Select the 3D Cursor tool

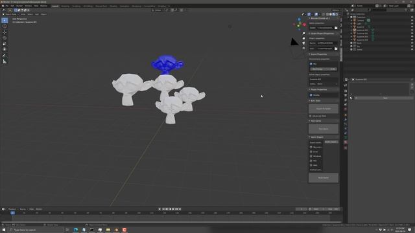pos(5,26)
